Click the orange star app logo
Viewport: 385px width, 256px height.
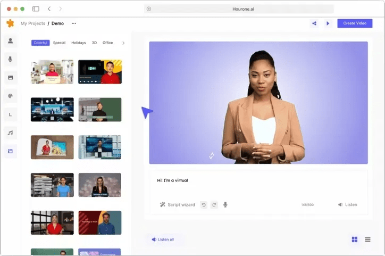tap(10, 23)
